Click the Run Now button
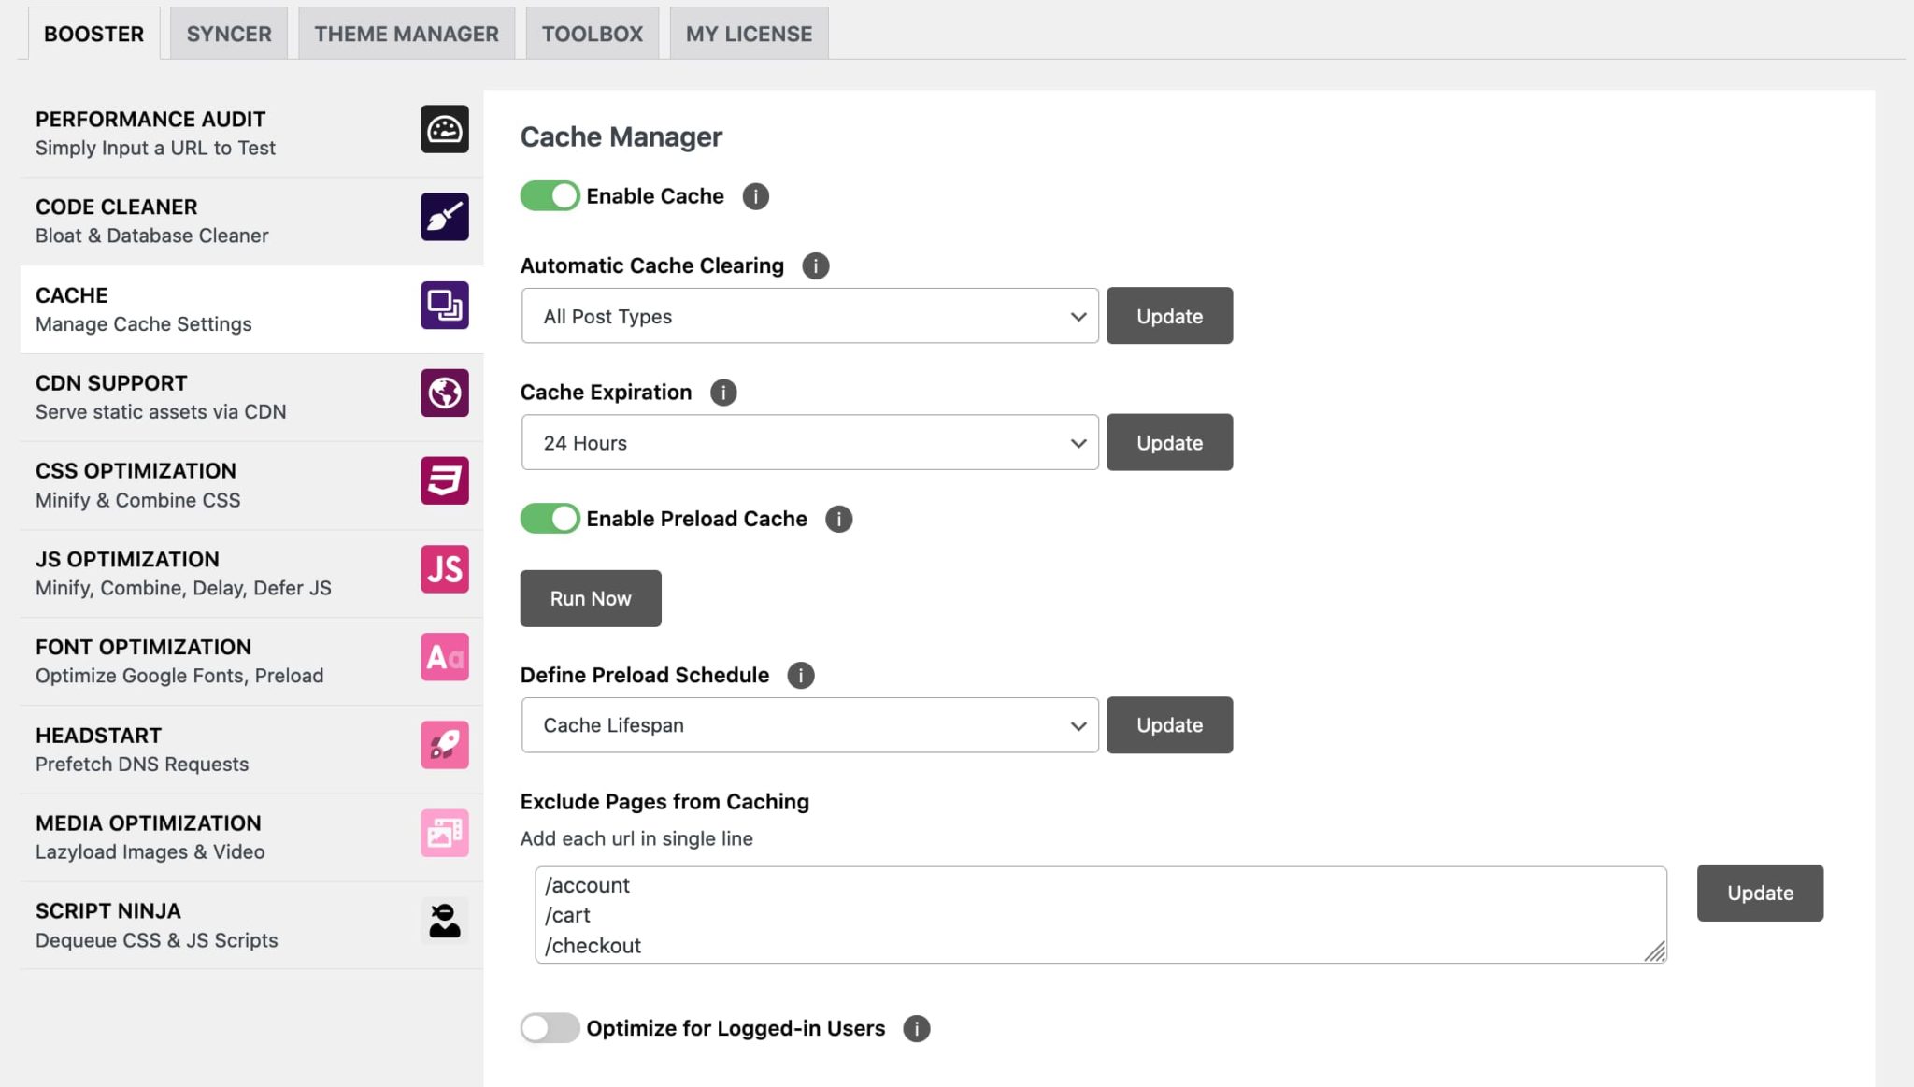The height and width of the screenshot is (1087, 1914). [590, 598]
